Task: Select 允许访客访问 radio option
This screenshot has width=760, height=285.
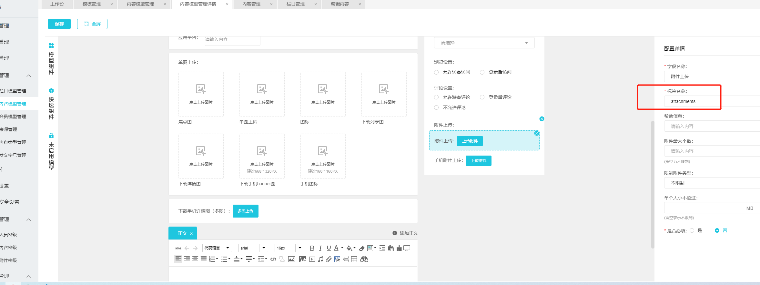Action: pyautogui.click(x=436, y=72)
